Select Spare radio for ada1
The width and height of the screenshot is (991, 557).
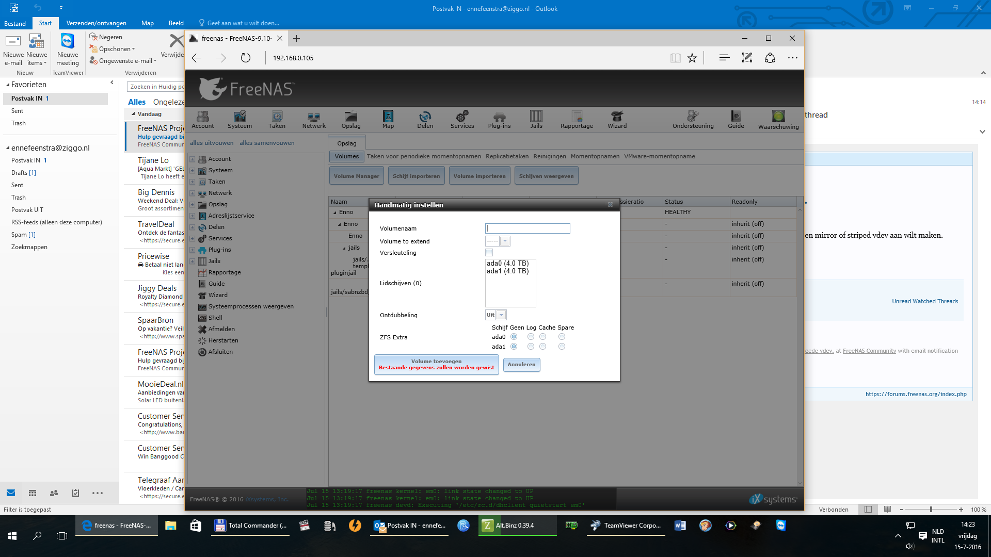click(562, 347)
